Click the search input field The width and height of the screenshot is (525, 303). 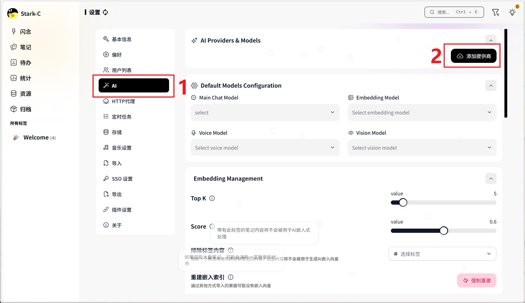(454, 12)
